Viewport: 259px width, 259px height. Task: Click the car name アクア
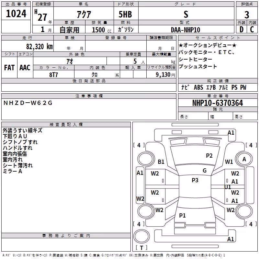pyautogui.click(x=84, y=14)
